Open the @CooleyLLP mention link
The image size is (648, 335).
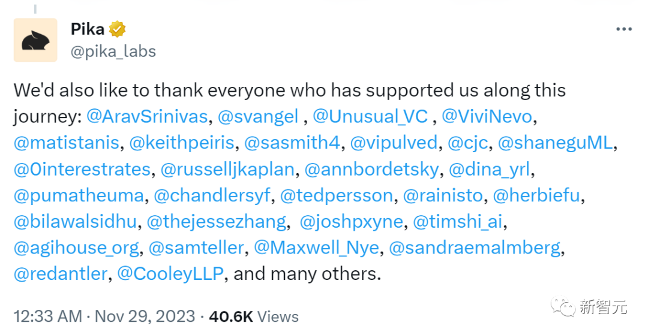click(171, 274)
